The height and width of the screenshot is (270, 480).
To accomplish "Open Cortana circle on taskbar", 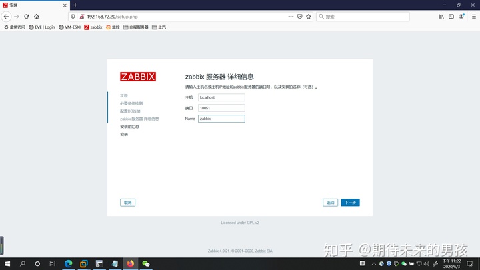I will [x=37, y=263].
